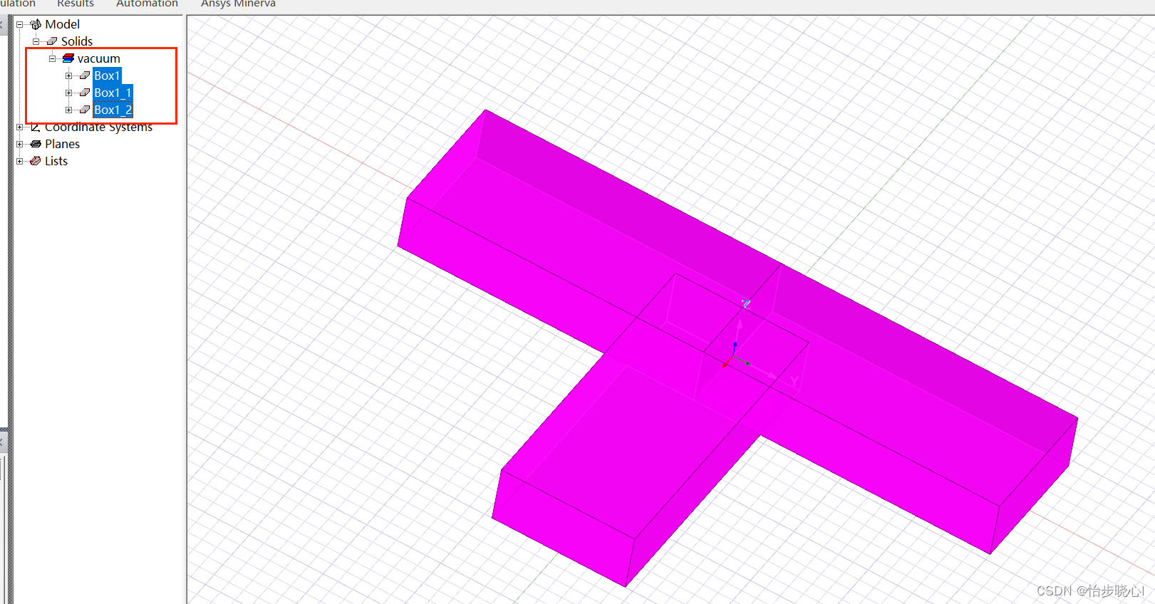Expand the Box1 node
1155x604 pixels.
[x=68, y=75]
